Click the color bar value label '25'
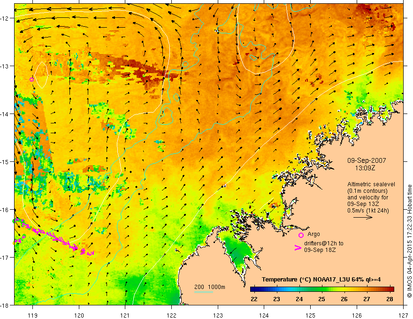This screenshot has width=413, height=319. tap(321, 299)
